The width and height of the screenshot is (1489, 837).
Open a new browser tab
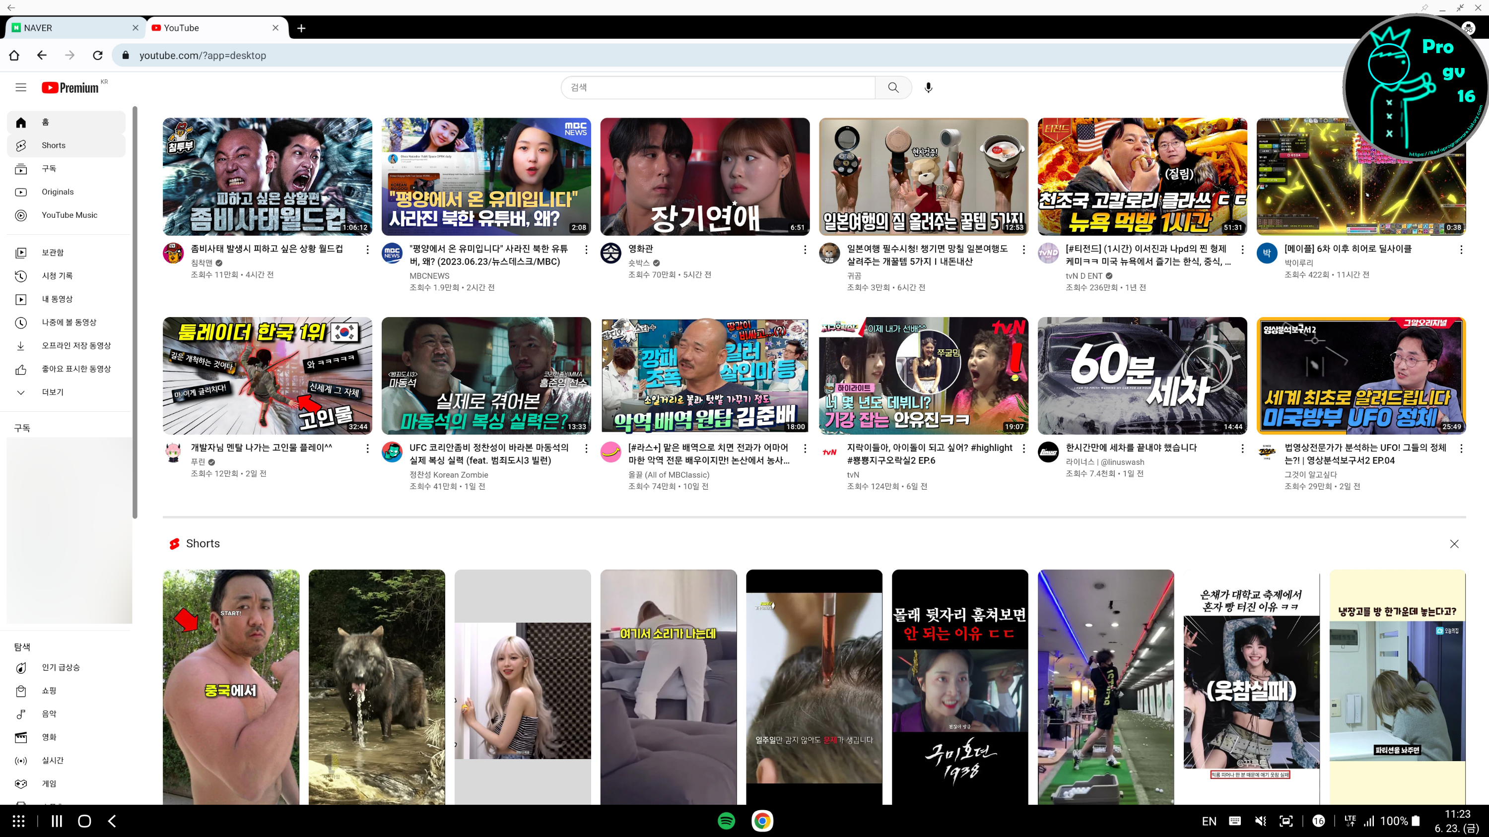301,28
